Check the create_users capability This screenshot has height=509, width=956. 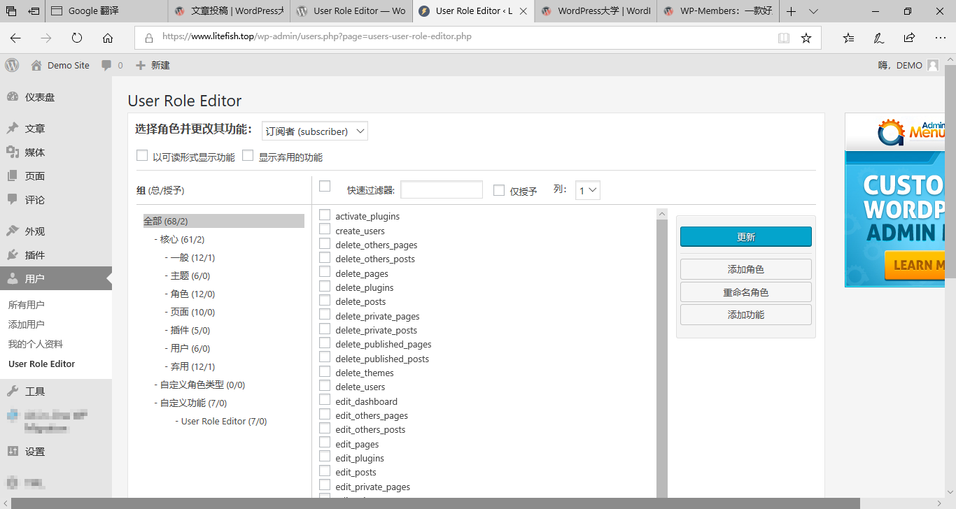[325, 229]
